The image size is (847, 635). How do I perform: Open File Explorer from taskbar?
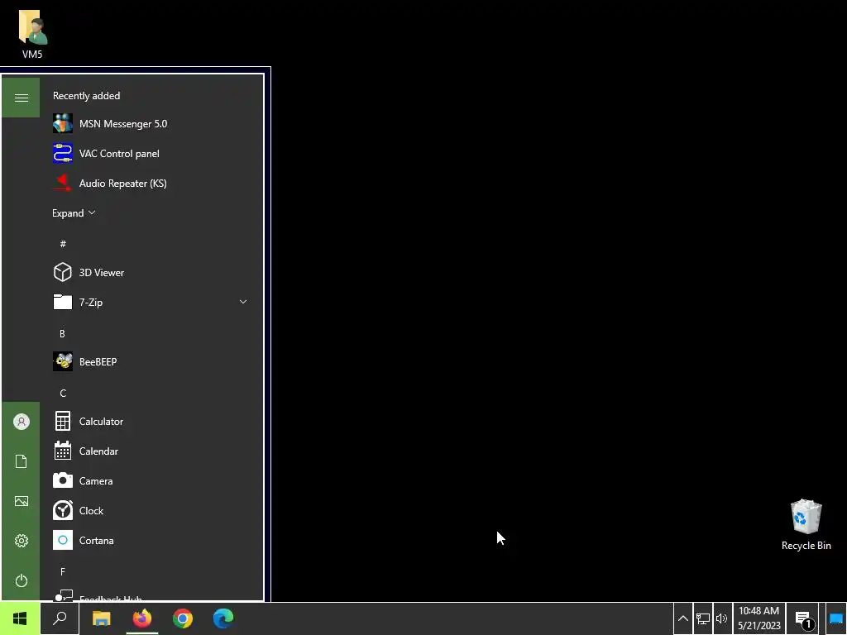[x=102, y=618]
